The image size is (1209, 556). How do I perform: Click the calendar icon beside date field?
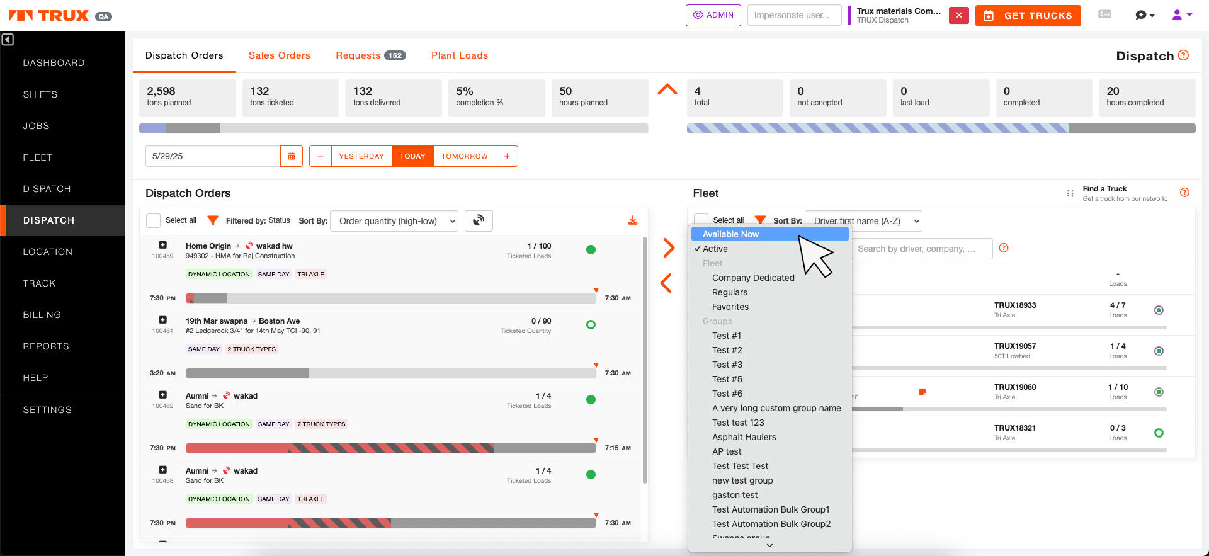coord(291,156)
